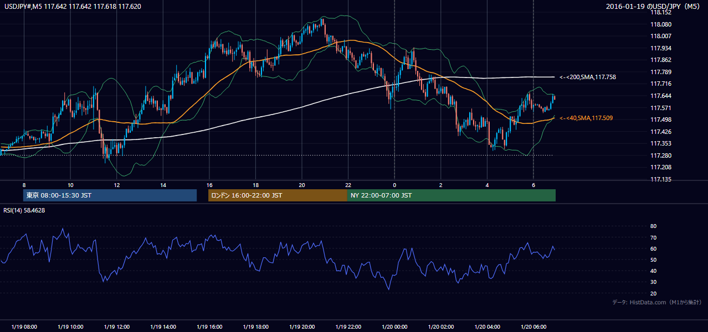
Task: Click the 117.498 price axis label
Action: tap(661, 120)
